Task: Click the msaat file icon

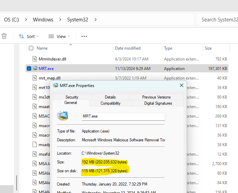Action: 35,106
